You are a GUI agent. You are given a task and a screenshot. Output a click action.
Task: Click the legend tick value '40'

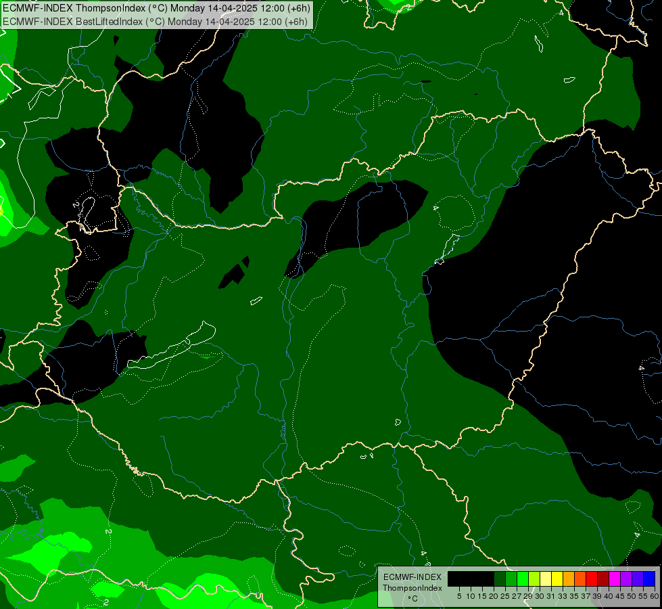(x=609, y=596)
